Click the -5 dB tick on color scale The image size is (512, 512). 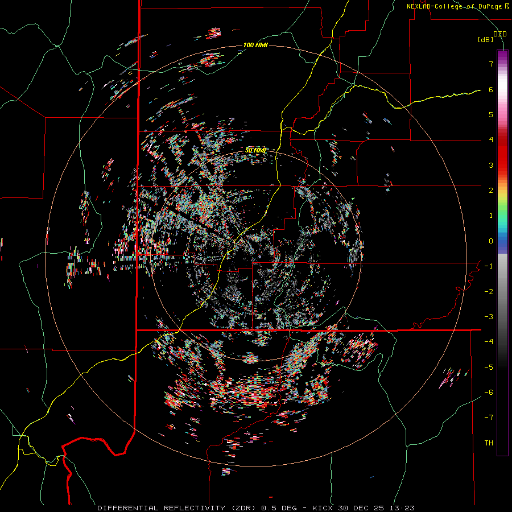(489, 368)
